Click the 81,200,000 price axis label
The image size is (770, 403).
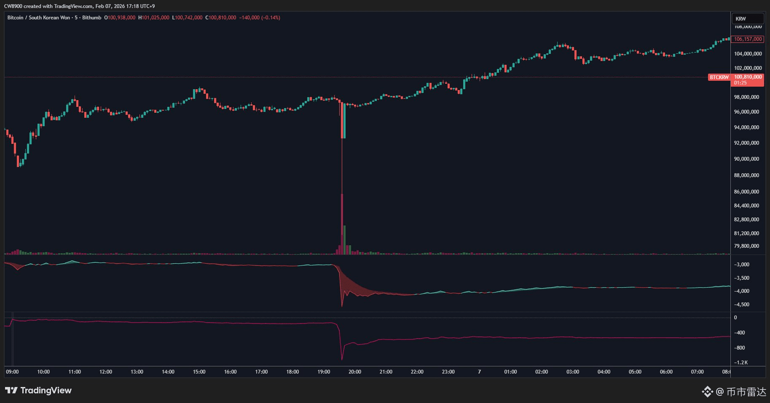(746, 233)
